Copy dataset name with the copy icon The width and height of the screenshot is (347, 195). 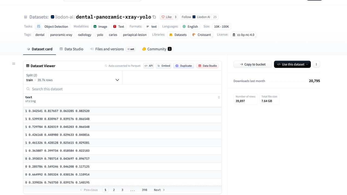pyautogui.click(x=154, y=17)
